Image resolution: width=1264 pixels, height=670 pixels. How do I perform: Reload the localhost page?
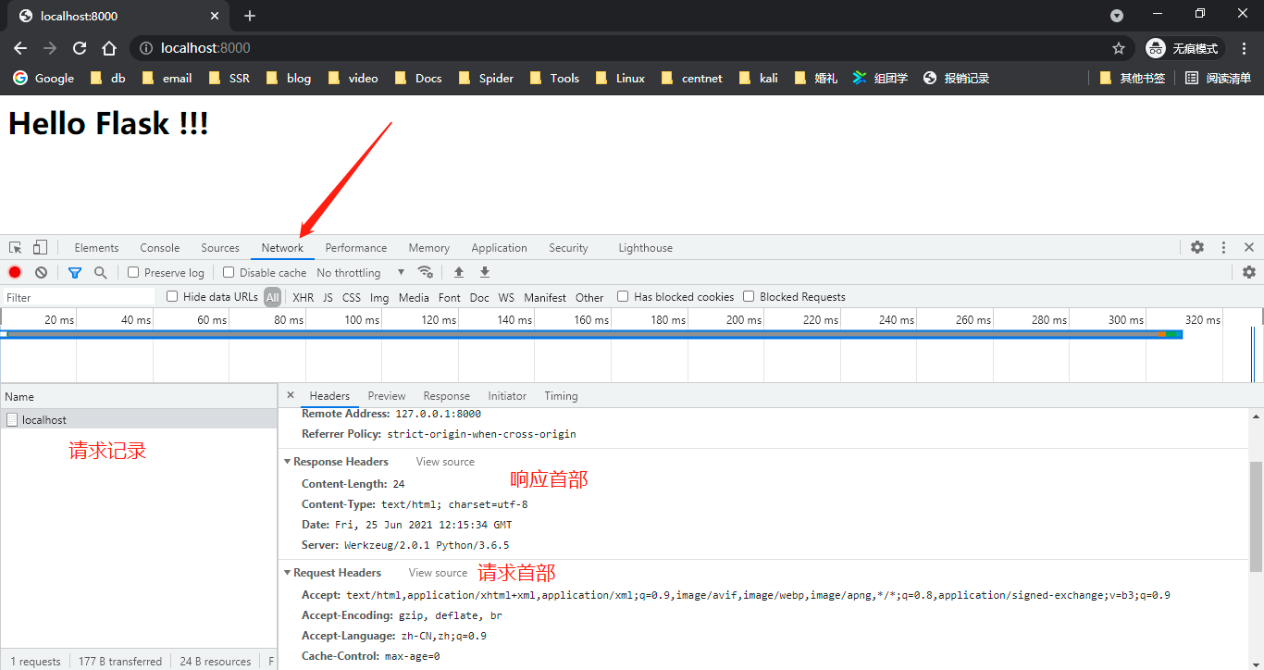[80, 48]
